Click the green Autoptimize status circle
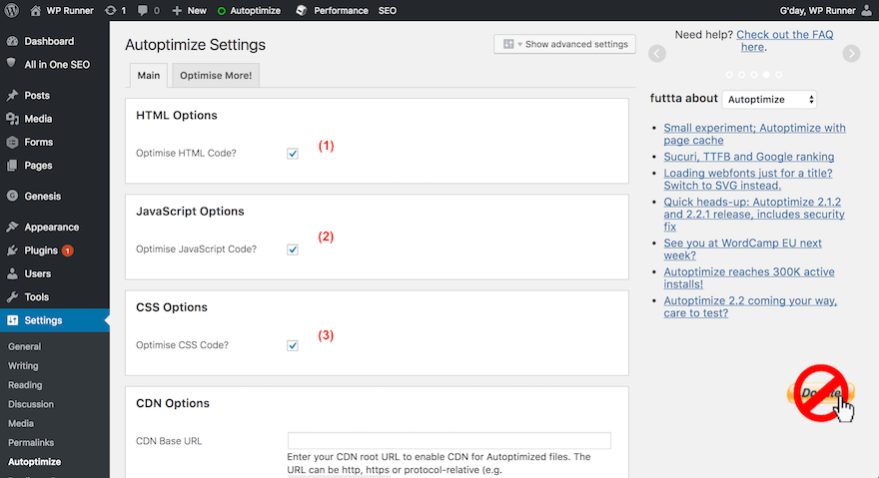This screenshot has height=478, width=879. 222,11
